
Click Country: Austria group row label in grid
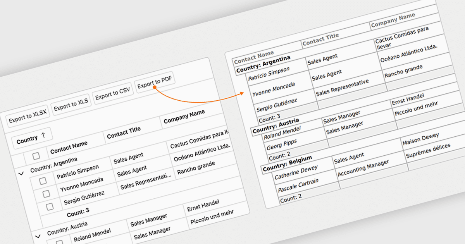(67, 229)
